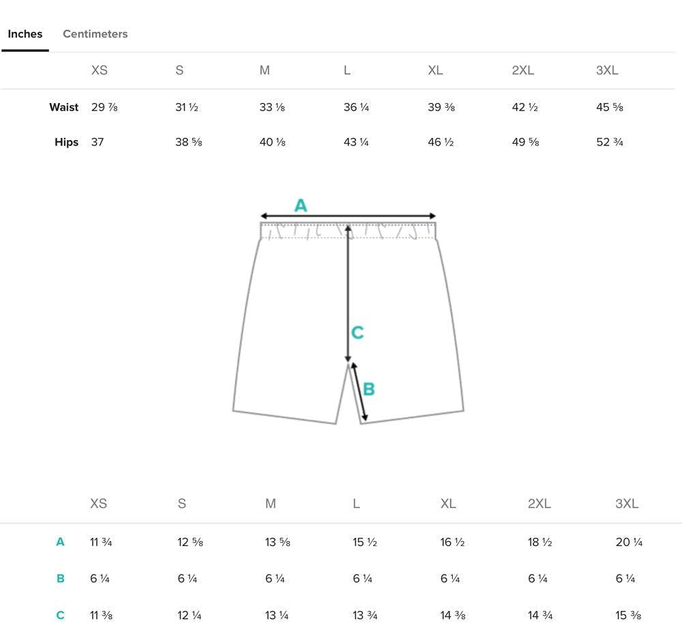Viewport: 682px width, 638px height.
Task: Click the horizontal waistband arrow on the diagram
Action: [x=348, y=216]
